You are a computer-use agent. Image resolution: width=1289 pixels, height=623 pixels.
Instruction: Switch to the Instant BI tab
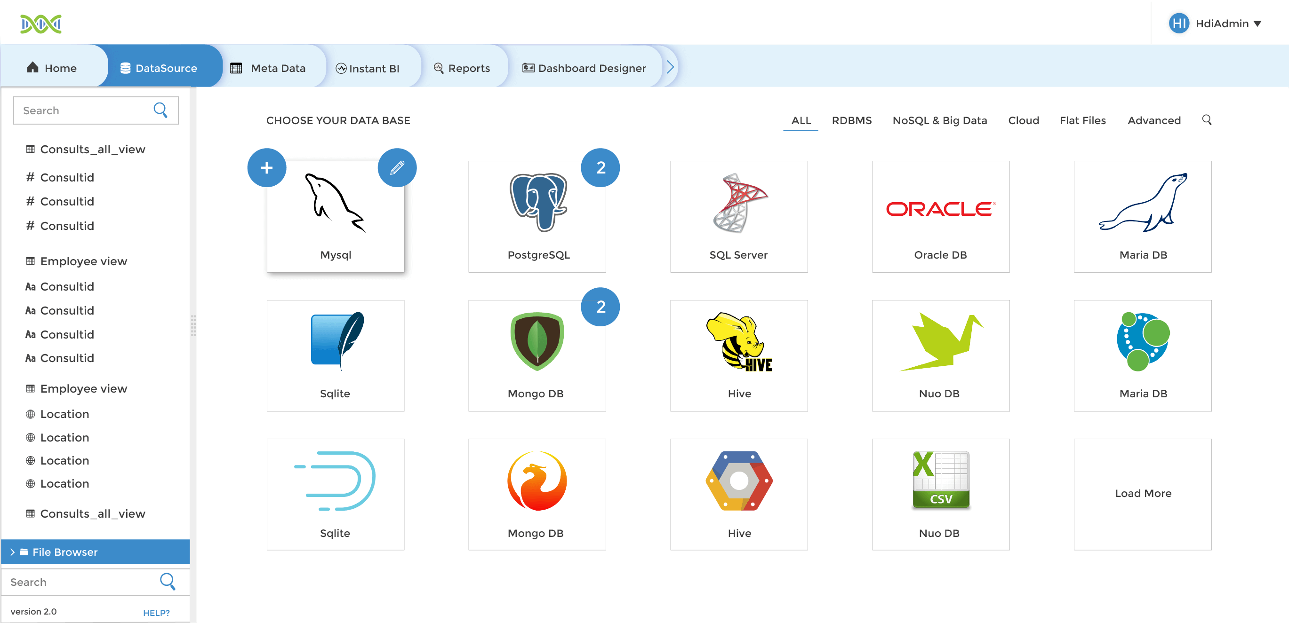point(367,69)
